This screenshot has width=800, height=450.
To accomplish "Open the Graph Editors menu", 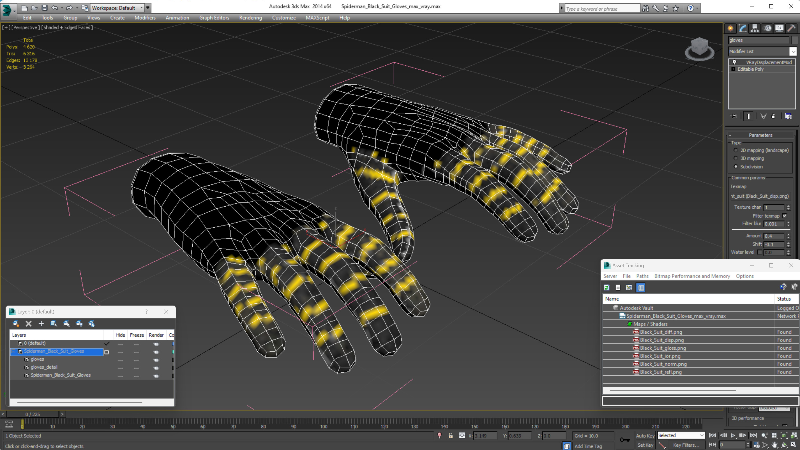I will coord(214,18).
